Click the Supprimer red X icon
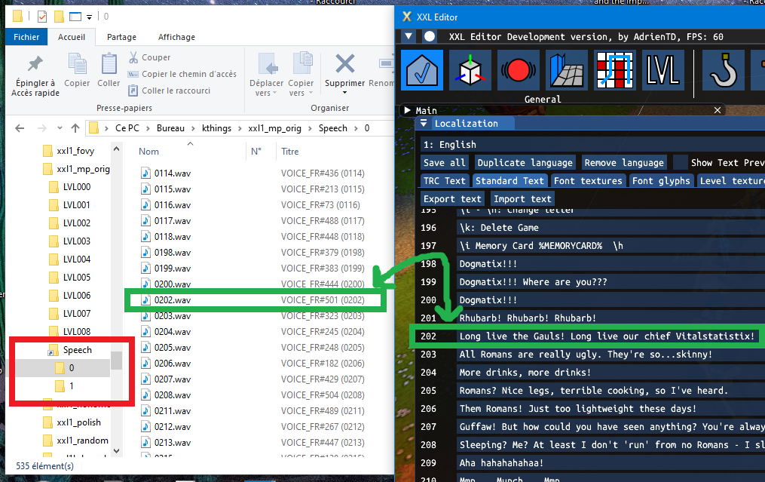The width and height of the screenshot is (765, 482). tap(345, 64)
